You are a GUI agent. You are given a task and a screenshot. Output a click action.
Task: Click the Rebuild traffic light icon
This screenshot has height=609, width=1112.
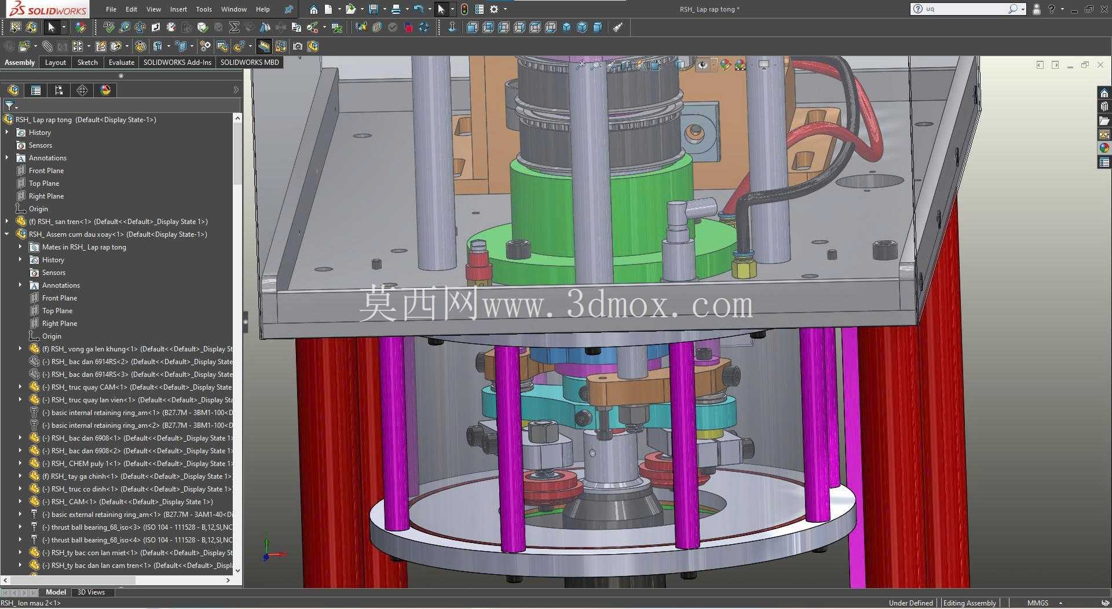464,9
